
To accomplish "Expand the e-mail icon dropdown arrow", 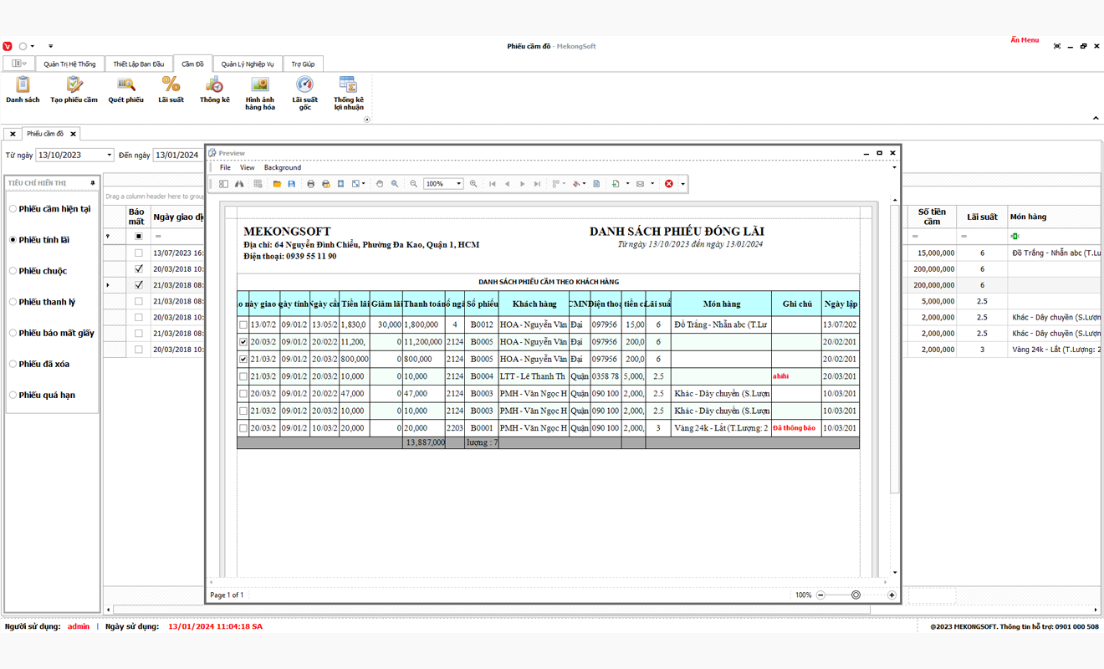I will click(652, 184).
